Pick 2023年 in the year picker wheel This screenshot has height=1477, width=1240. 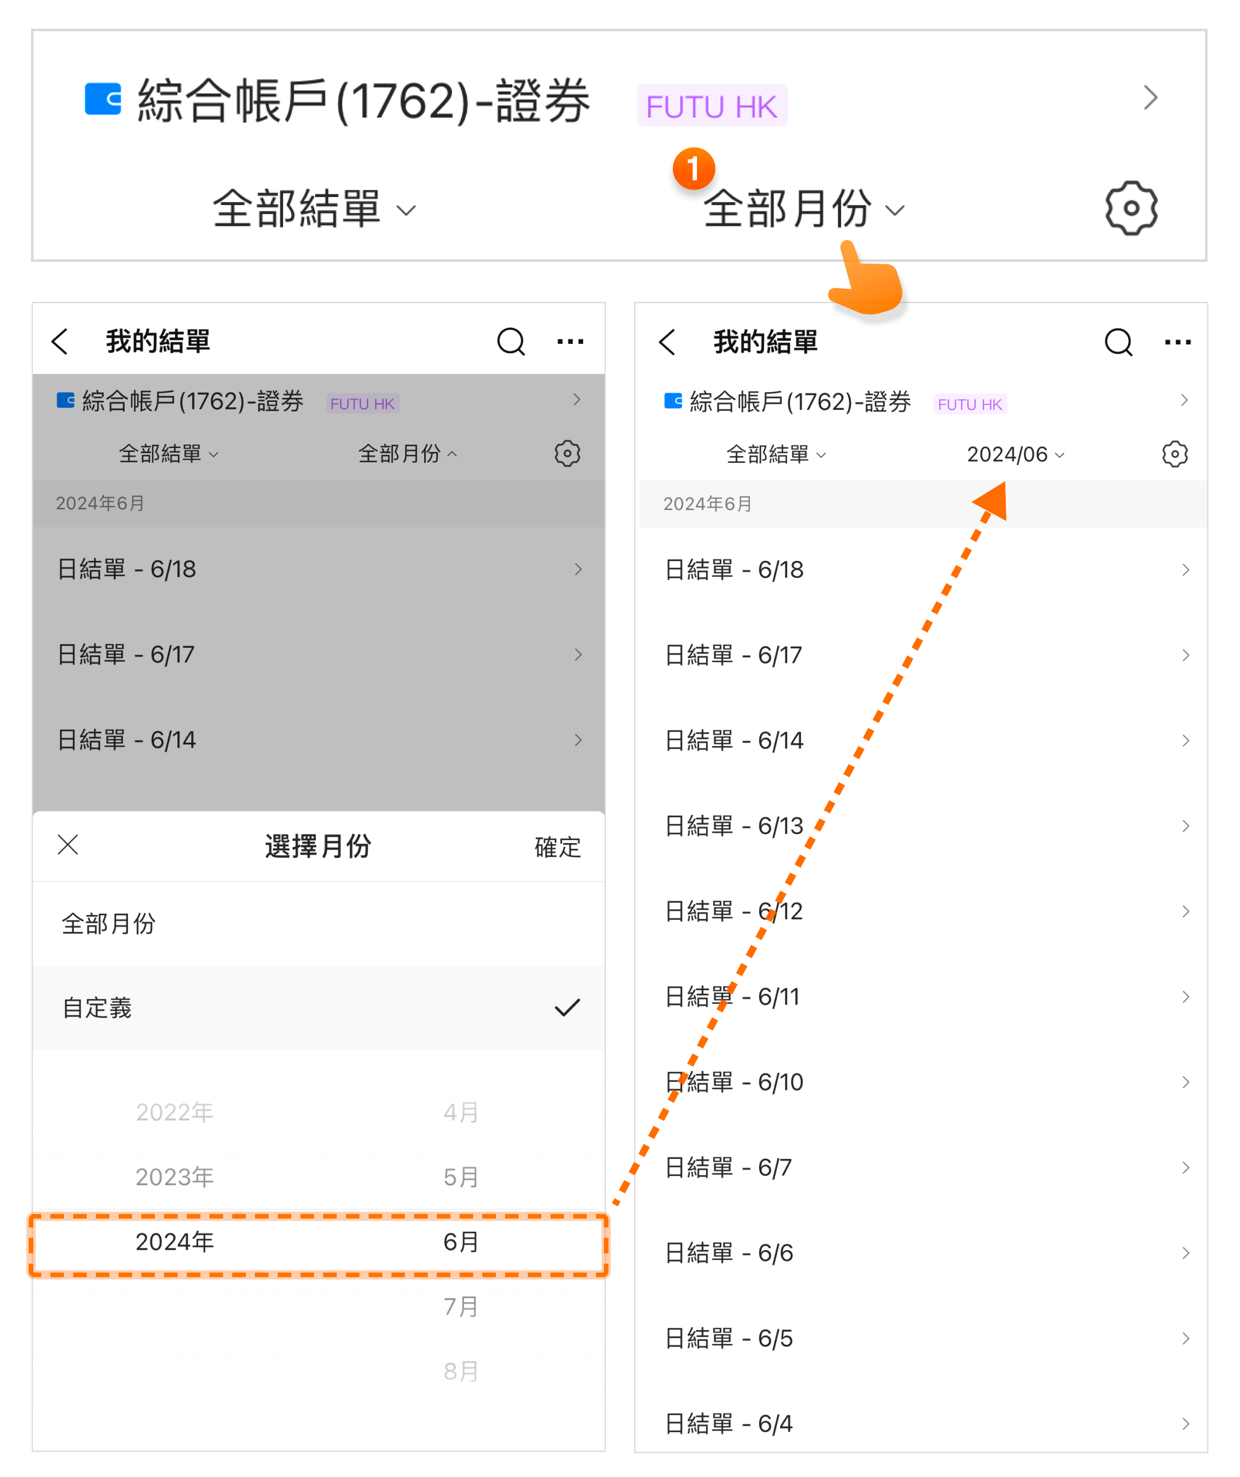175,1177
